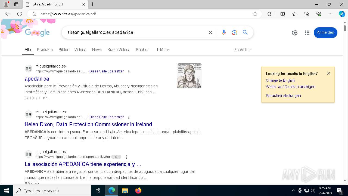Go back to previous page
This screenshot has width=348, height=196.
[8, 14]
